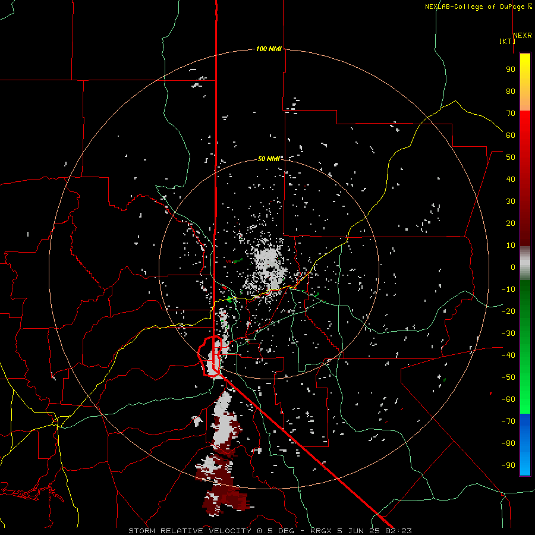Click the -20 scale value
Image resolution: width=535 pixels, height=535 pixels.
click(508, 311)
